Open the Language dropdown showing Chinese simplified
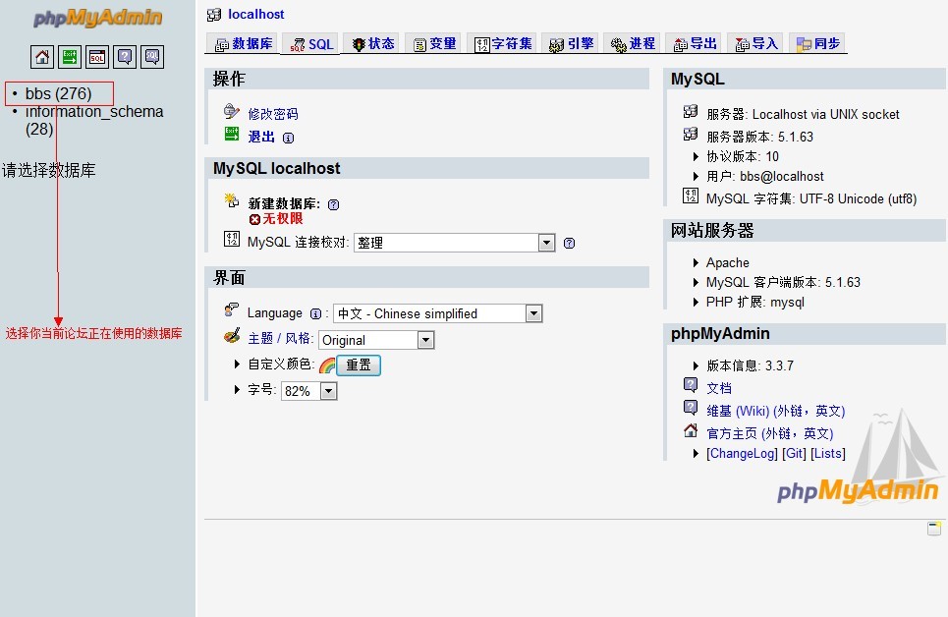This screenshot has width=948, height=617. pyautogui.click(x=438, y=313)
